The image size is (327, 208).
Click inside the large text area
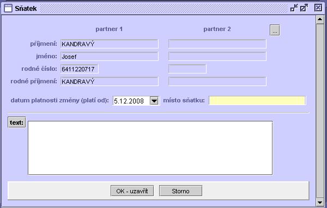(x=150, y=148)
